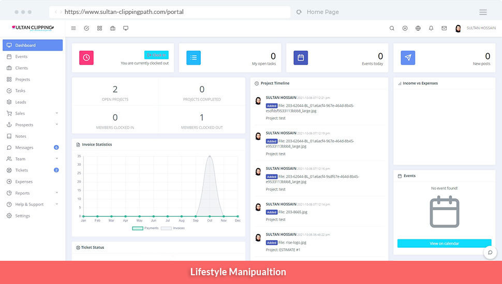The image size is (502, 284).
Task: Click the Projects Completed count tile
Action: coord(202,92)
